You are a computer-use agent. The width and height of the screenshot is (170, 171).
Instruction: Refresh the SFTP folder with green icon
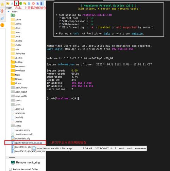[21, 3]
